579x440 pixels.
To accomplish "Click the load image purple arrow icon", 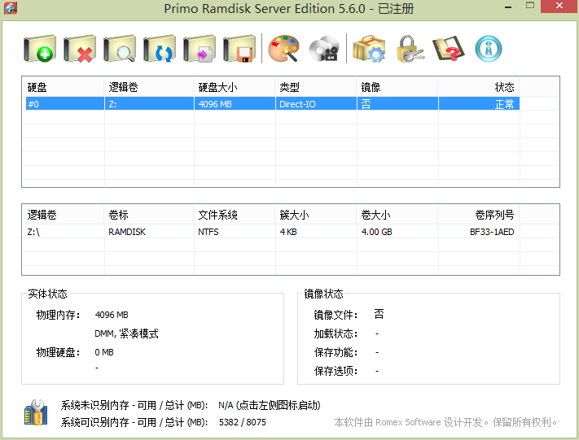I will pos(200,50).
